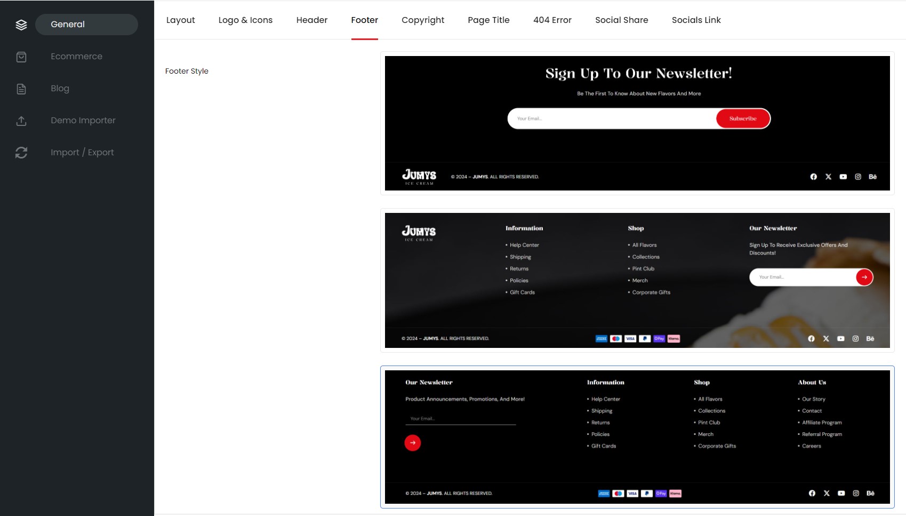Click the Demo Importer upload icon
The image size is (906, 516).
tap(21, 121)
